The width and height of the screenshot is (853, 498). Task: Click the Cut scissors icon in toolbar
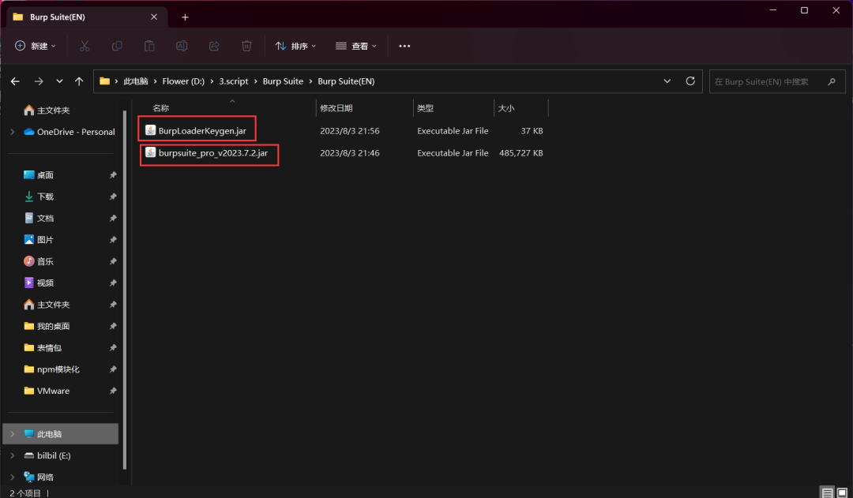85,47
